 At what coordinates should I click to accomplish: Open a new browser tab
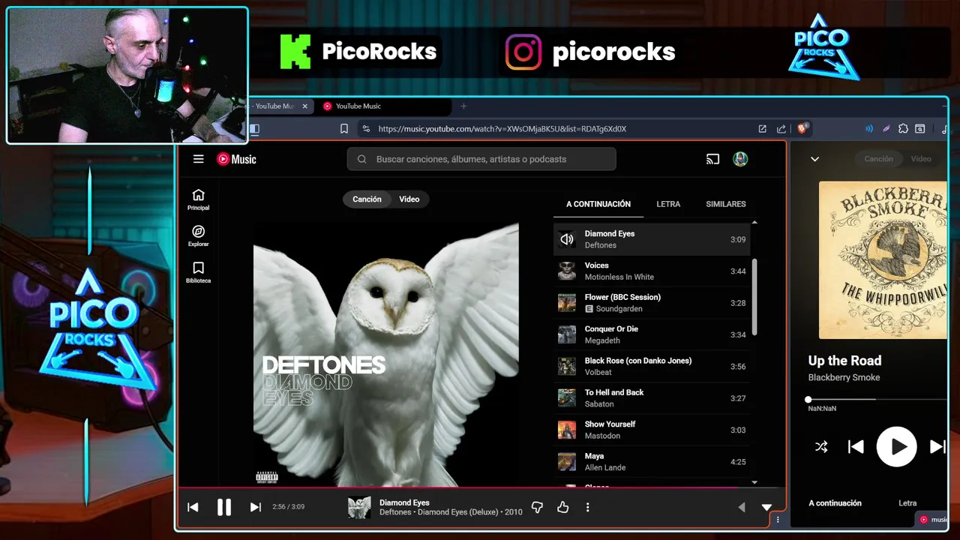pos(463,106)
